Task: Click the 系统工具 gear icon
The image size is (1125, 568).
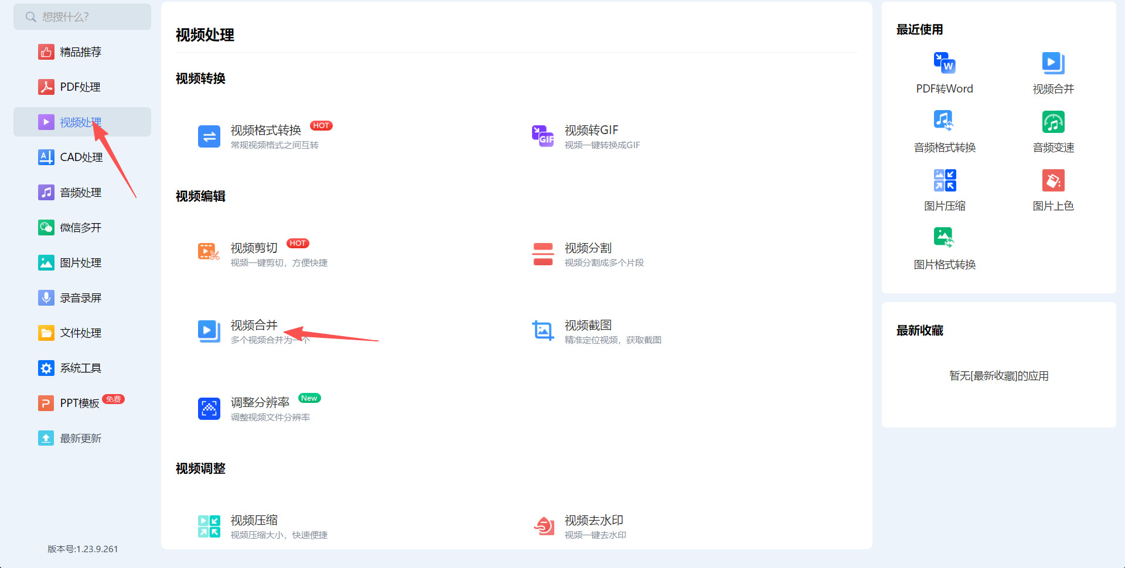Action: (46, 368)
